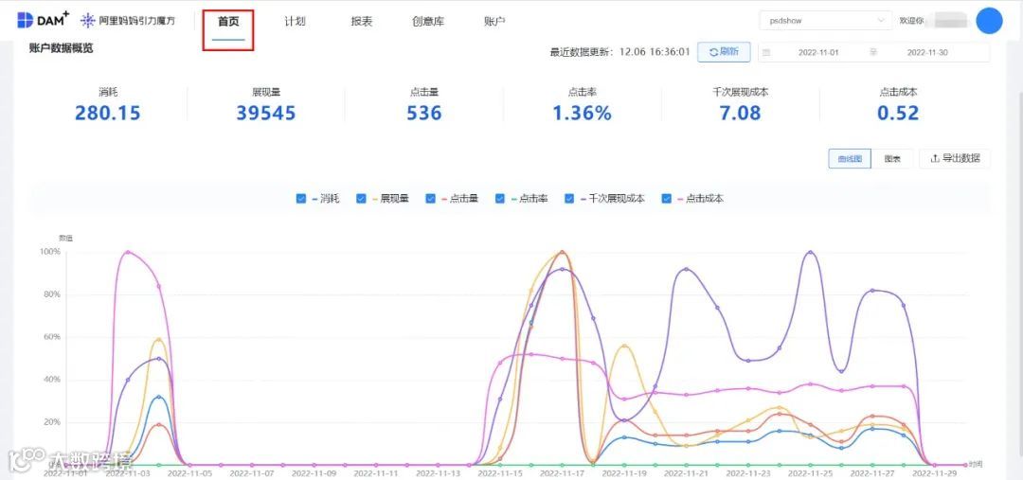The width and height of the screenshot is (1023, 480).
Task: Click the 消耗 metric label
Action: (108, 93)
